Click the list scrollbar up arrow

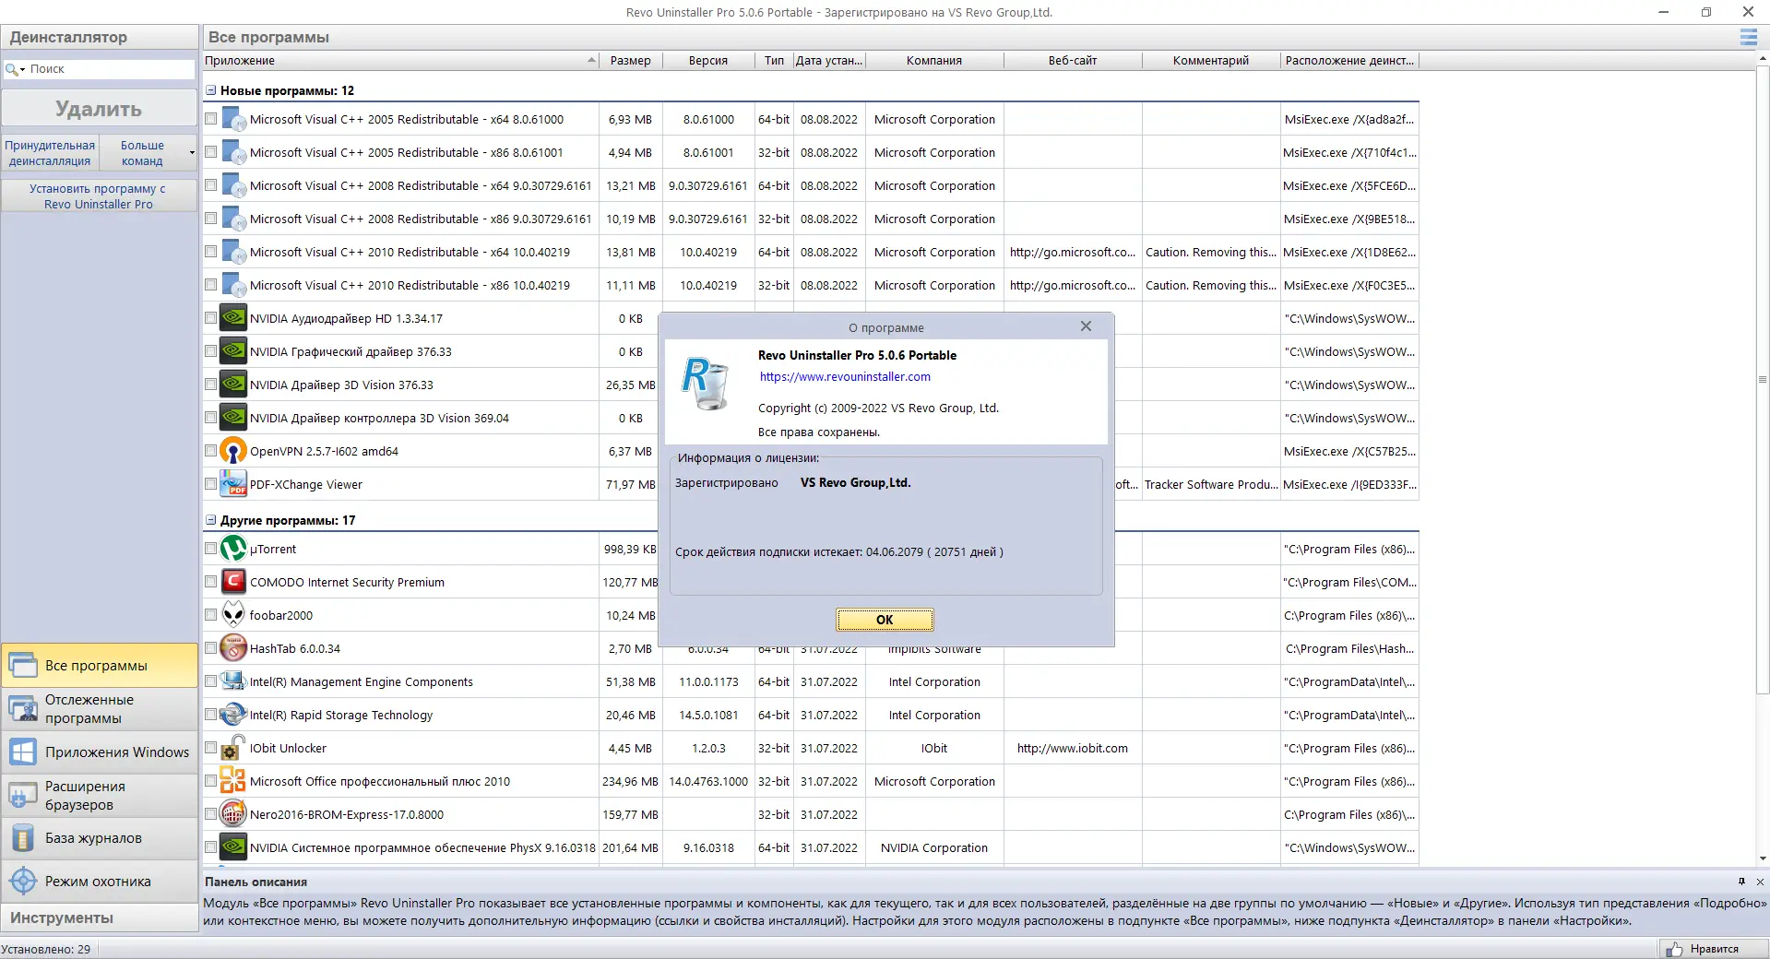pos(1763,60)
